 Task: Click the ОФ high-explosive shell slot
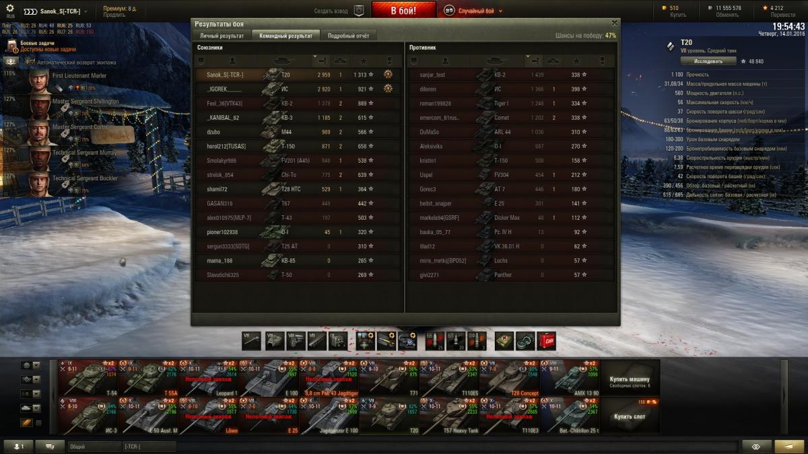click(x=475, y=340)
